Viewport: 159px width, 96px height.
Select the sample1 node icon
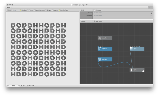(x=100, y=38)
